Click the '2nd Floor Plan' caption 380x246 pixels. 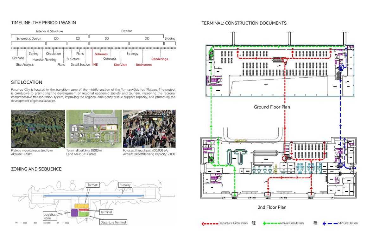[272, 207]
